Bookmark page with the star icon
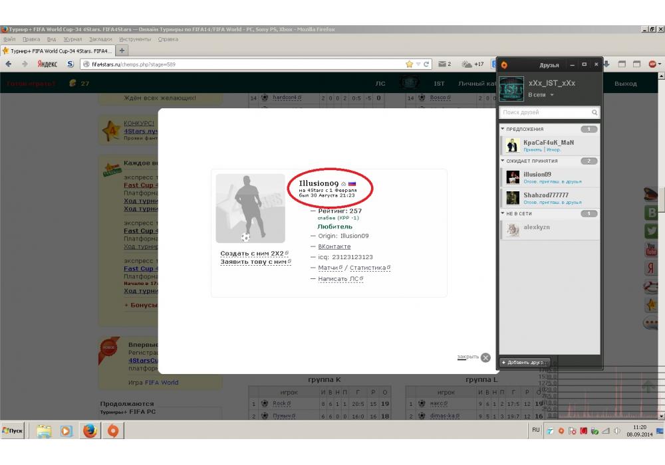 click(x=409, y=64)
